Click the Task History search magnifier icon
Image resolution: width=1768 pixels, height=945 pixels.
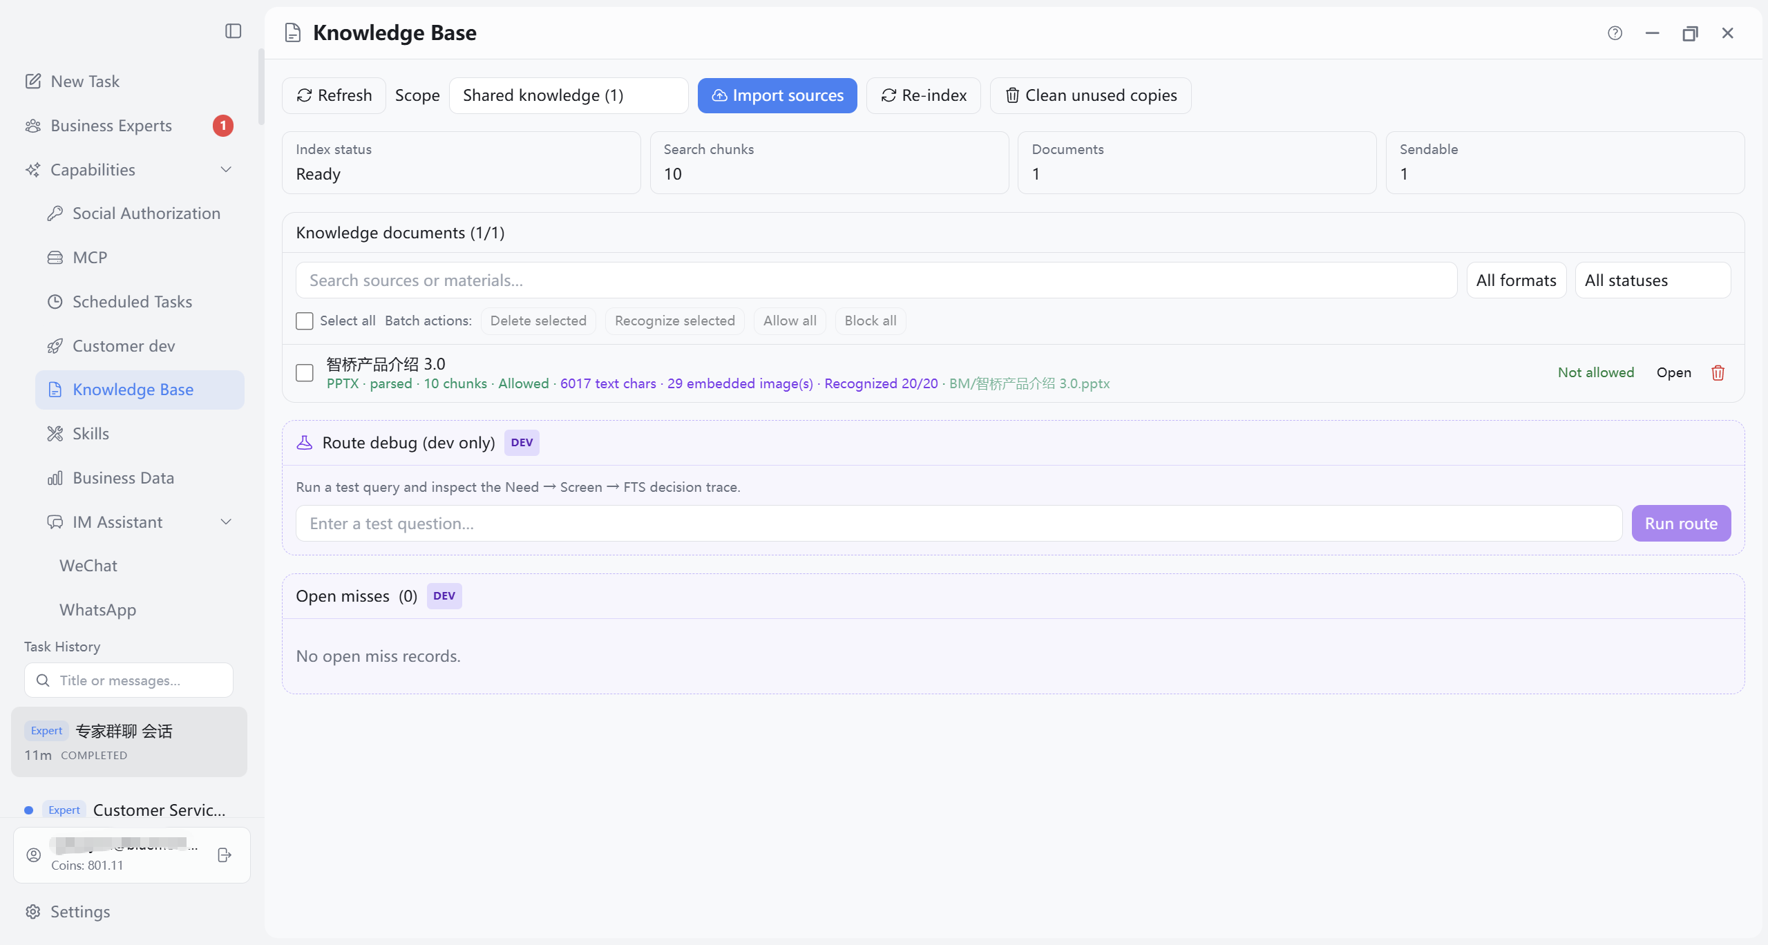[x=43, y=680]
